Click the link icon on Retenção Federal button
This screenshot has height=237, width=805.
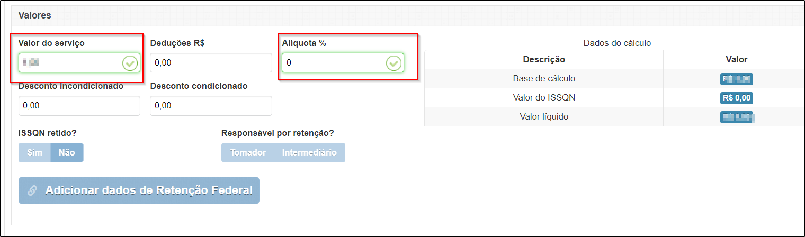(32, 190)
